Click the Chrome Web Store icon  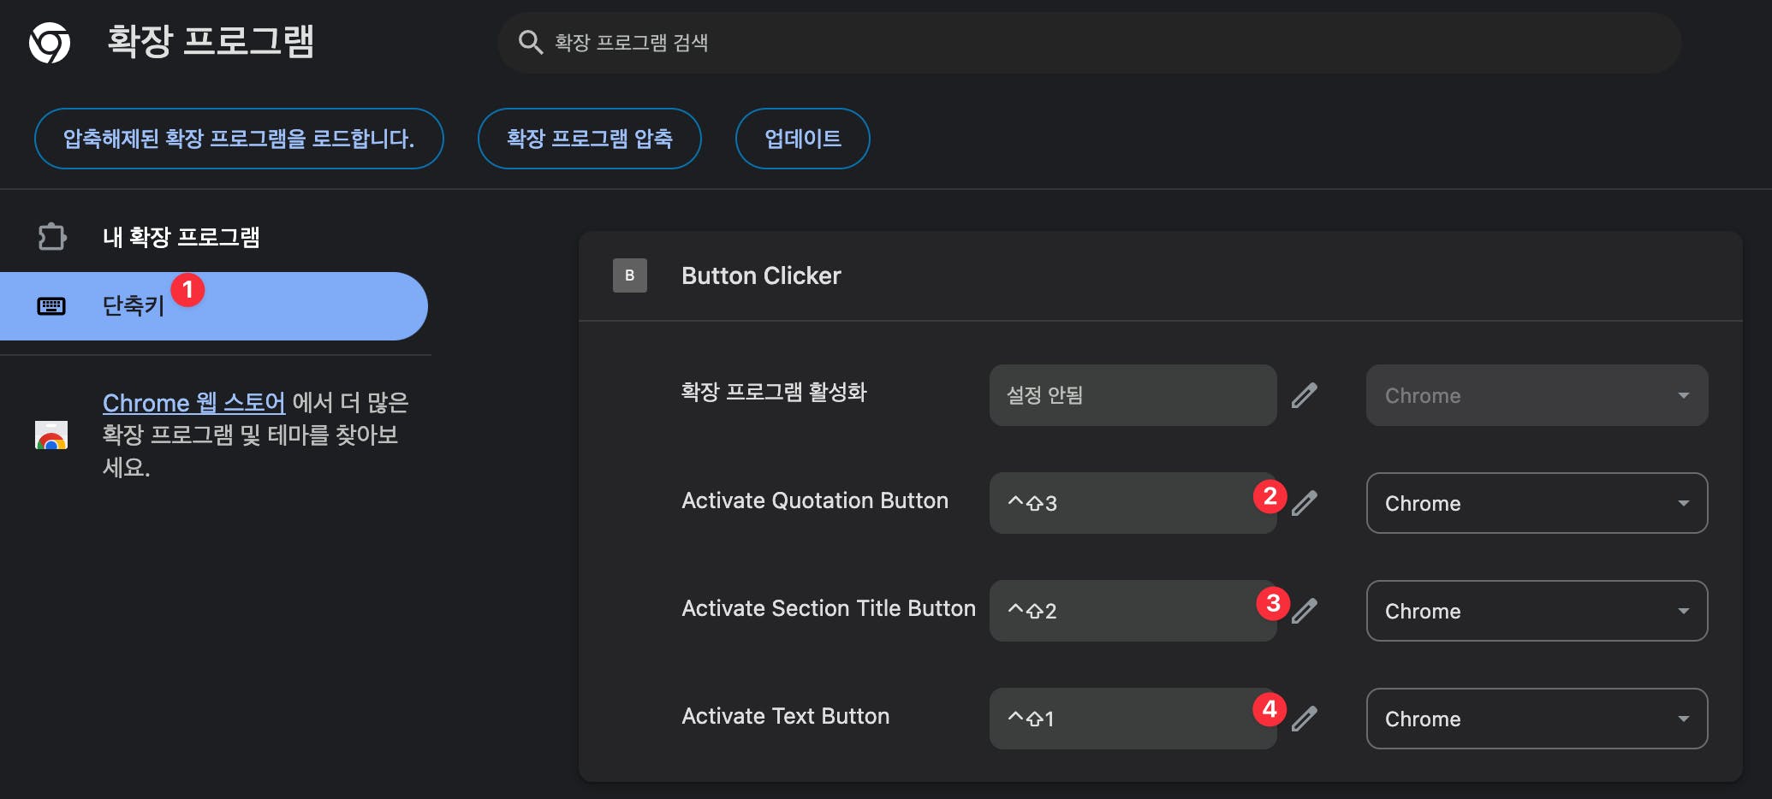point(51,435)
